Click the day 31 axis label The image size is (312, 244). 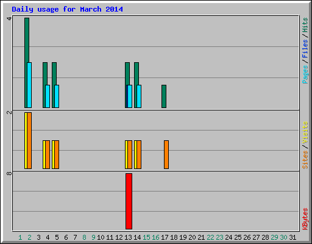(292, 237)
